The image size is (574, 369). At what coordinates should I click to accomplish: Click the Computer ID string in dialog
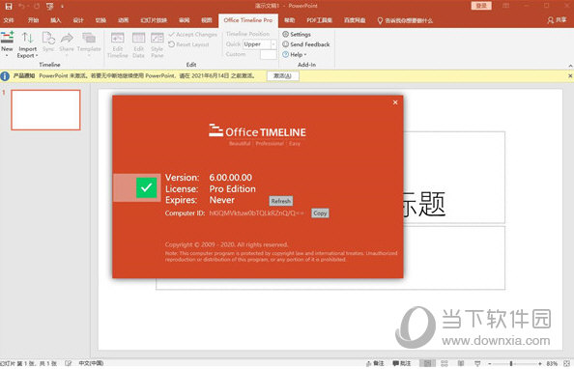pyautogui.click(x=256, y=213)
